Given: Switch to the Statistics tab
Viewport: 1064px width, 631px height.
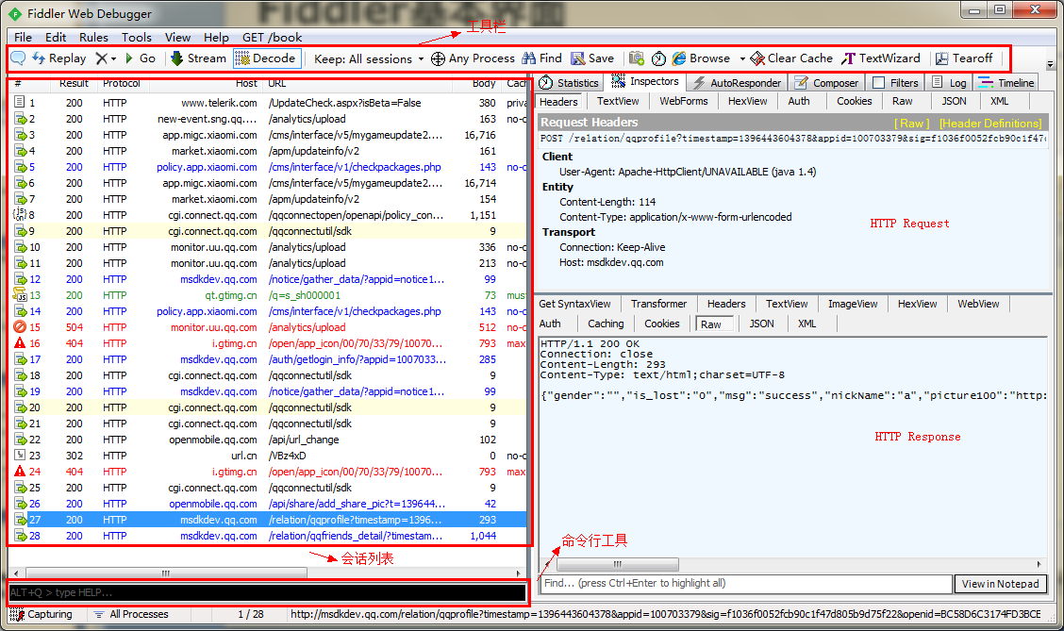Looking at the screenshot, I should point(569,83).
